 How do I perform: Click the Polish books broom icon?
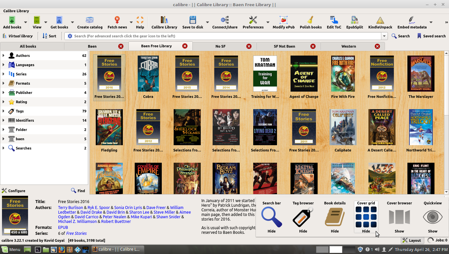311,20
